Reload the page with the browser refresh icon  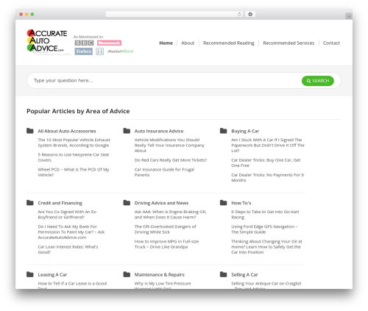[239, 14]
